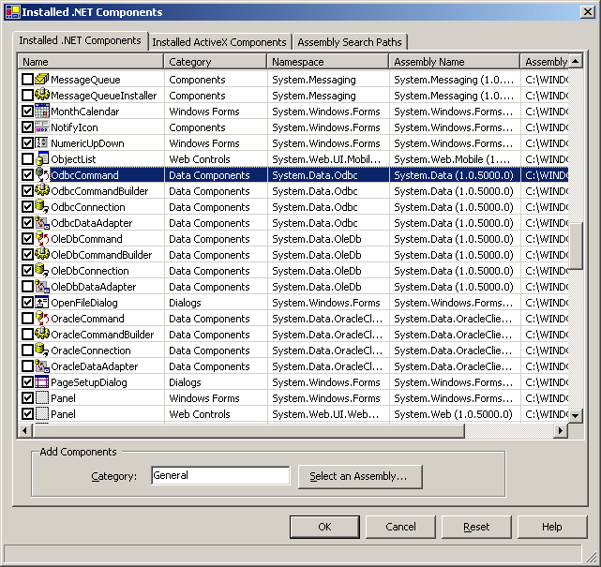Open the Assembly Search Paths tab

(350, 42)
